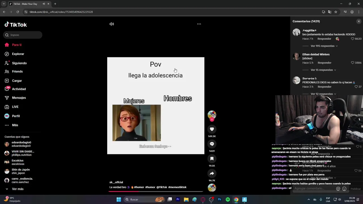Screen dimensions: 363x204
Task: Reply to Ethan deidad Winters comment
Action: [324, 63]
